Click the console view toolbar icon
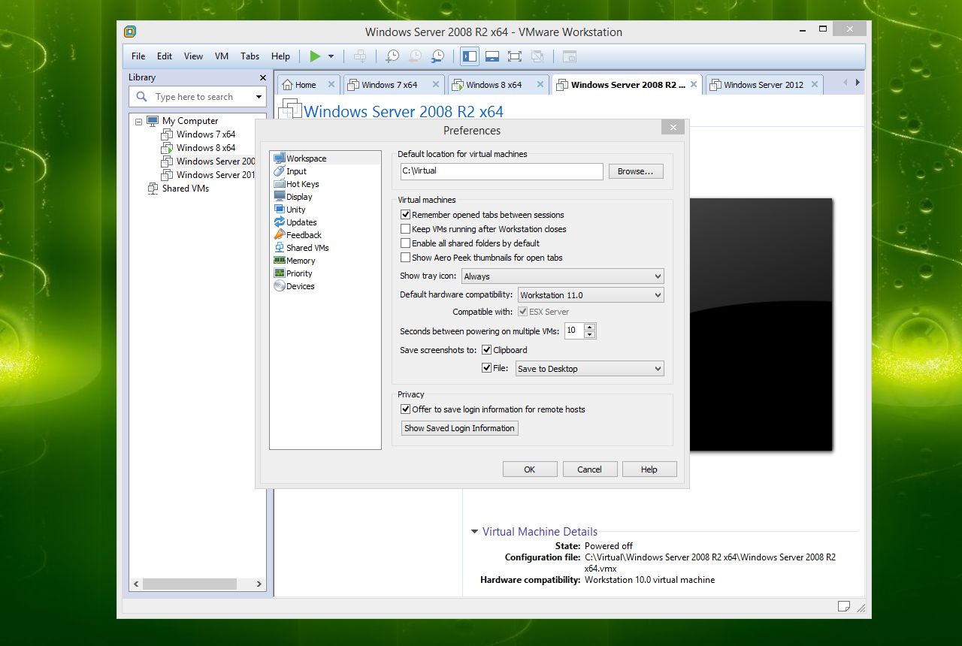The width and height of the screenshot is (962, 646). coord(570,56)
